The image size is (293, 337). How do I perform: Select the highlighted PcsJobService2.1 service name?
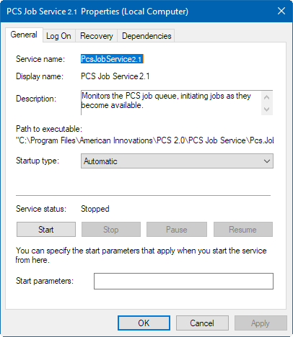pos(112,59)
